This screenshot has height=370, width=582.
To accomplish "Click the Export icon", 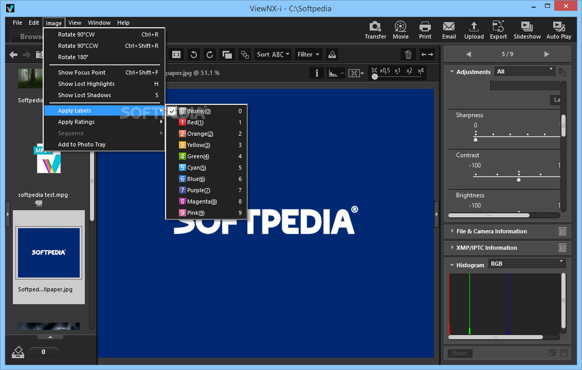I will [x=498, y=26].
